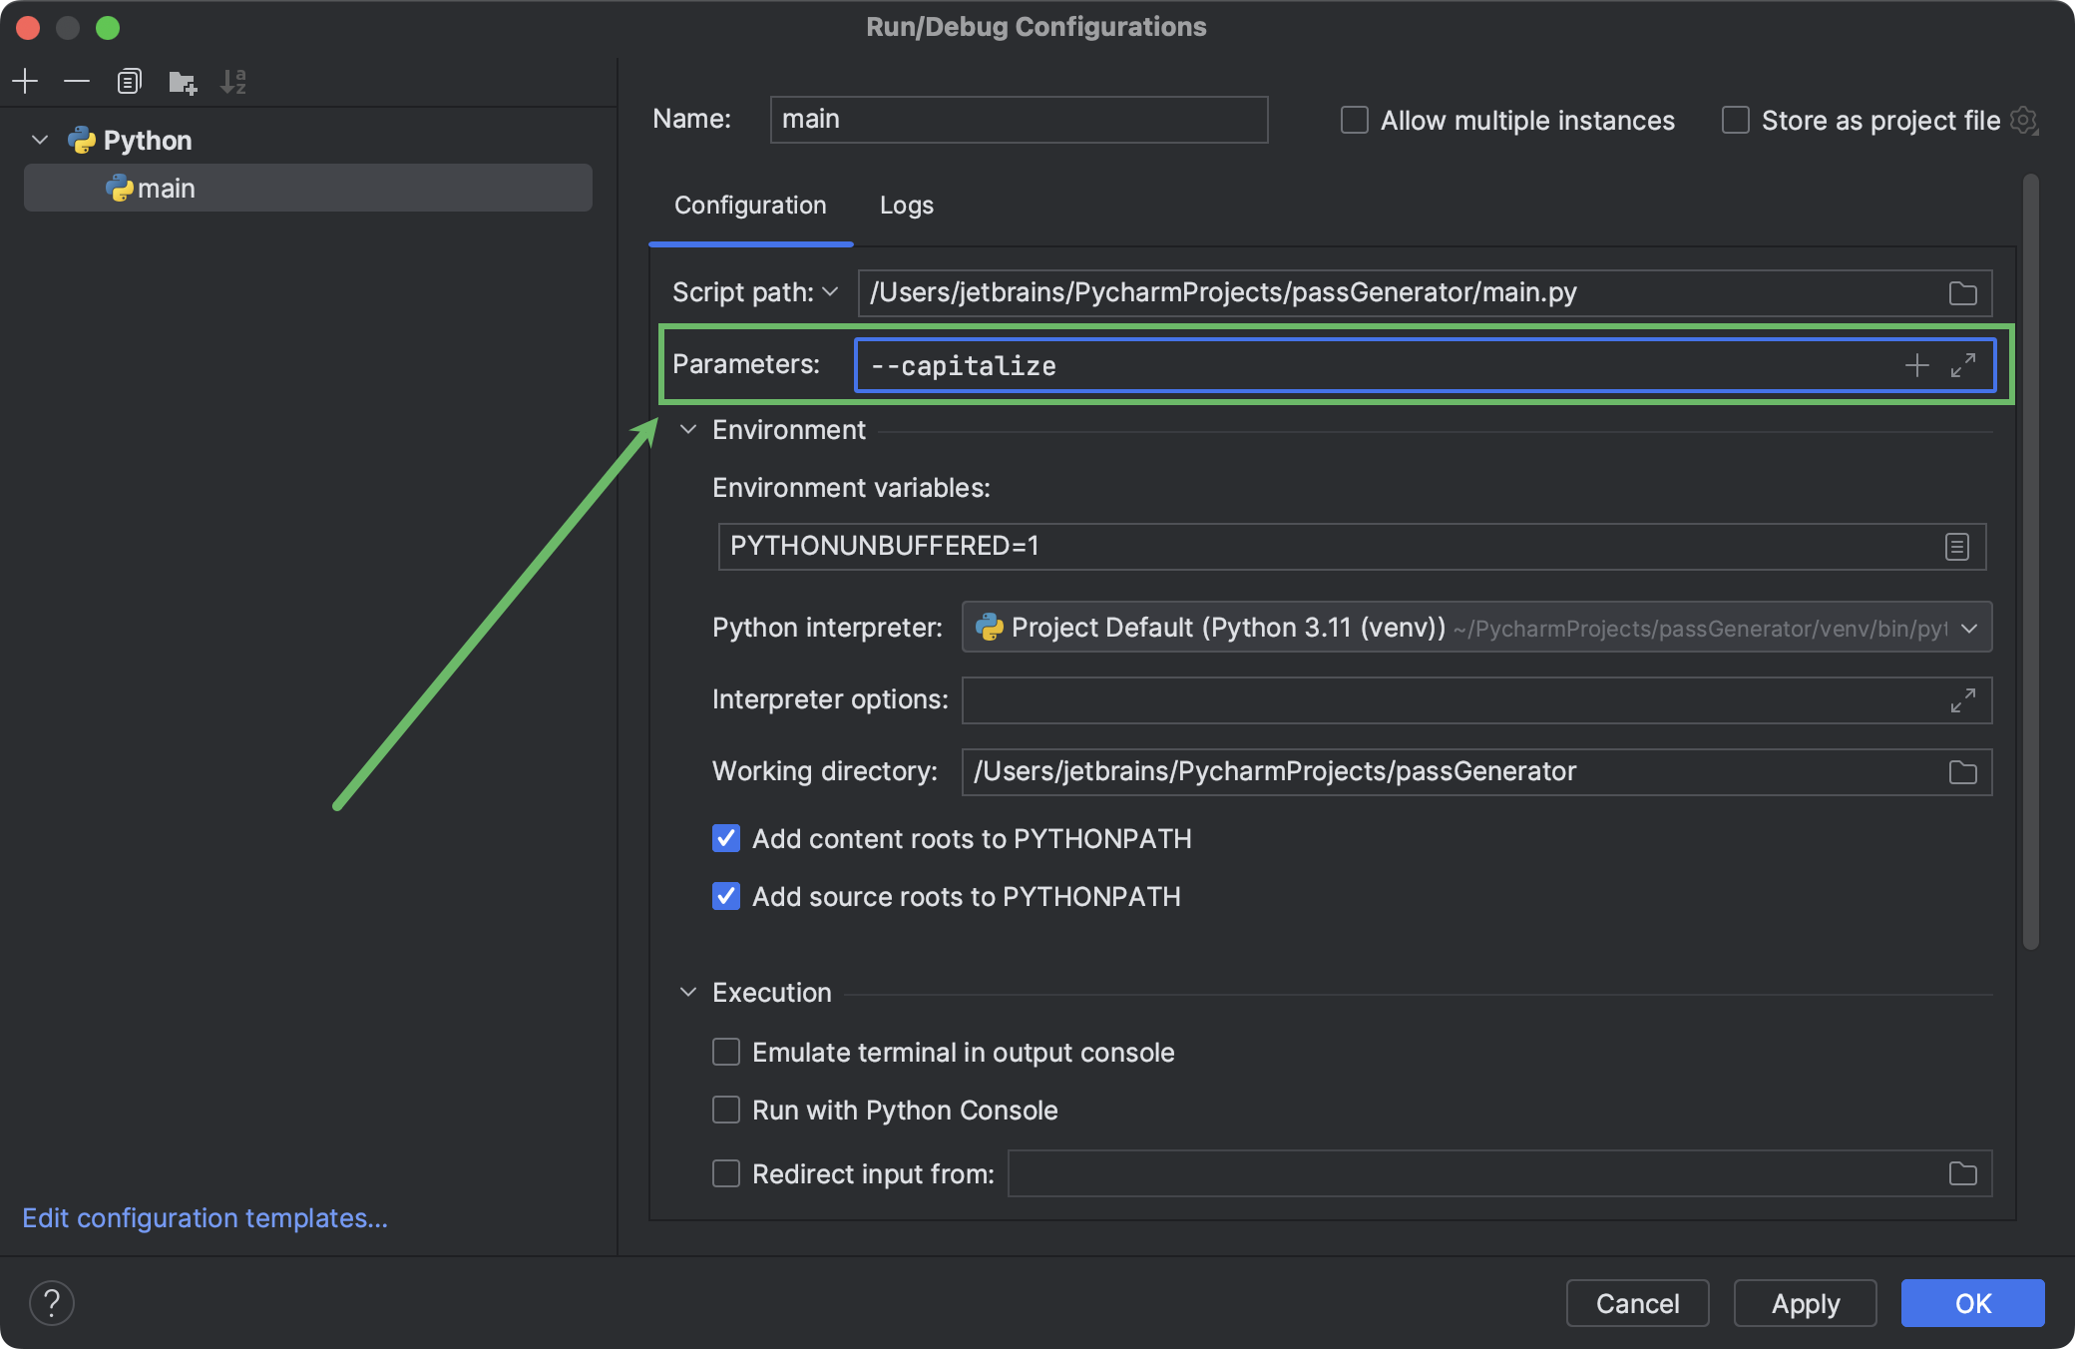
Task: Click the environment variables copy icon
Action: coord(1957,548)
